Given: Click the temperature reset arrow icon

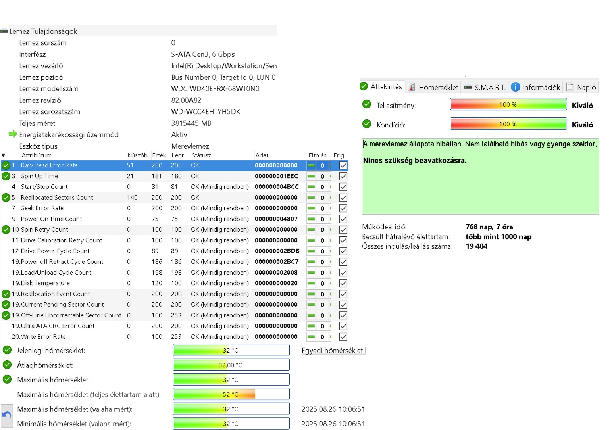Looking at the screenshot, I should [6, 415].
